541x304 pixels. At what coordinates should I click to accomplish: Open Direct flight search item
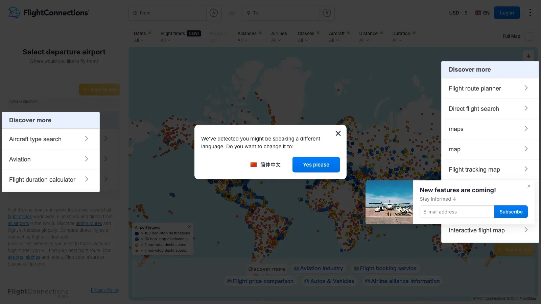[490, 109]
